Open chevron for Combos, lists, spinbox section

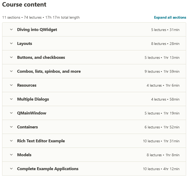(x=11, y=71)
